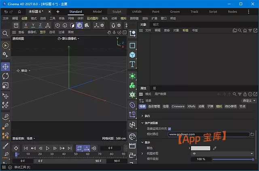The image size is (259, 171).
Task: Add a camera object
Action: (x=132, y=155)
